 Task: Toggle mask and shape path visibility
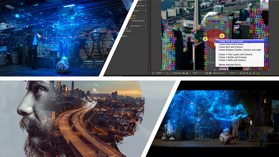[170, 73]
